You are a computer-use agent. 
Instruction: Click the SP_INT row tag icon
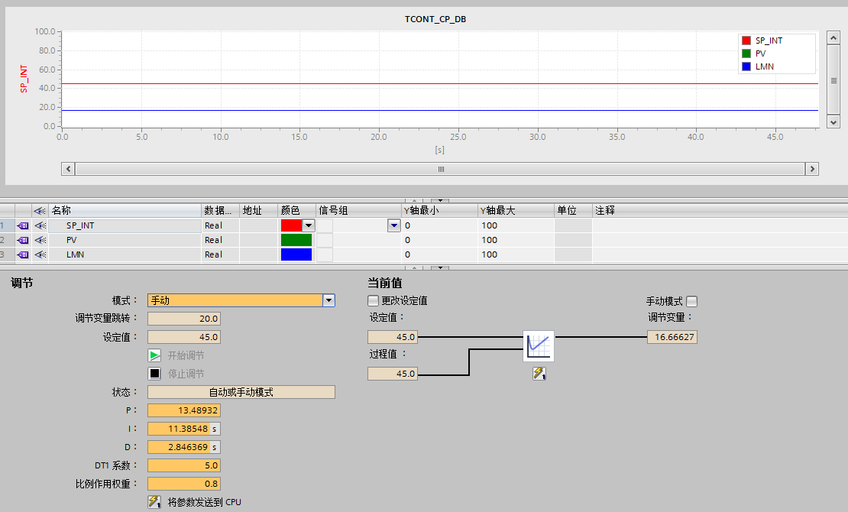23,225
